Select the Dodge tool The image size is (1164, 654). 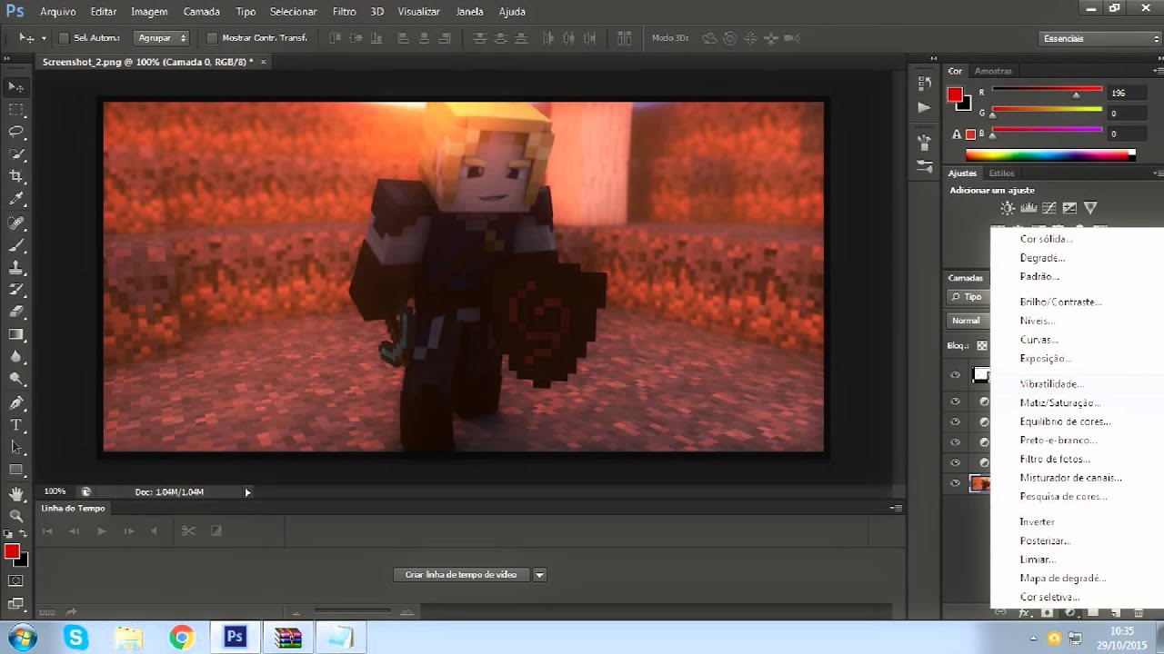16,379
